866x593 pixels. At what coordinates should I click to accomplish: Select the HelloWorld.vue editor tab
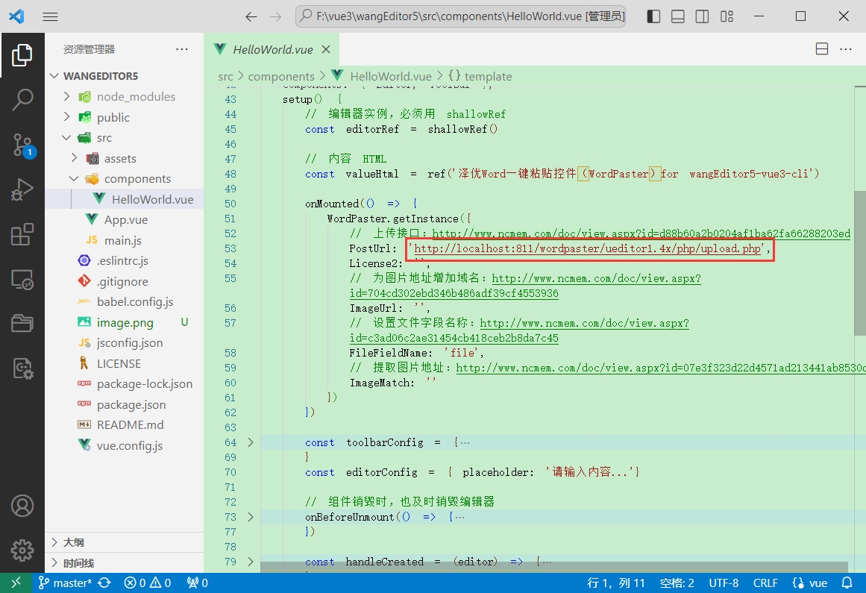[x=272, y=50]
